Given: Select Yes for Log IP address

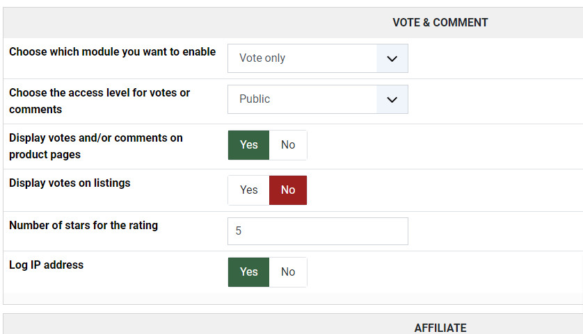Looking at the screenshot, I should (248, 272).
